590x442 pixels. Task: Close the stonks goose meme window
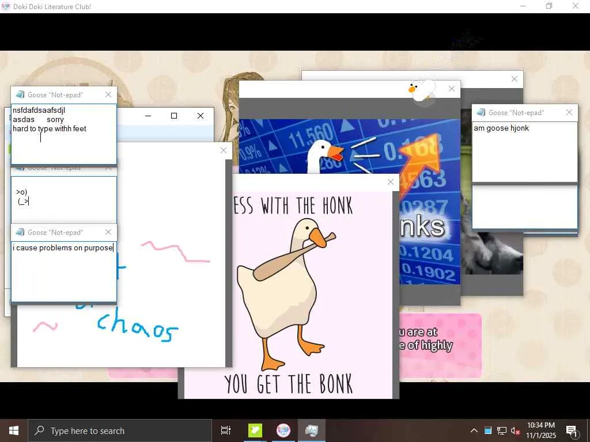(452, 89)
